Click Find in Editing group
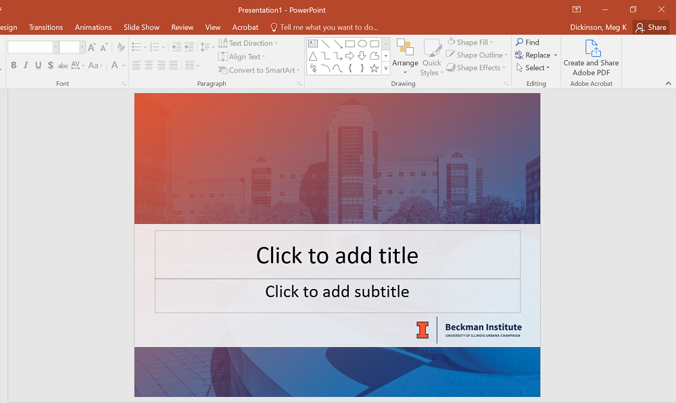Image resolution: width=676 pixels, height=403 pixels. [528, 43]
